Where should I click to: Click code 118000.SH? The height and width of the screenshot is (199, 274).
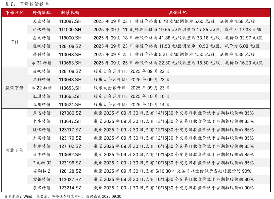[x=70, y=38]
